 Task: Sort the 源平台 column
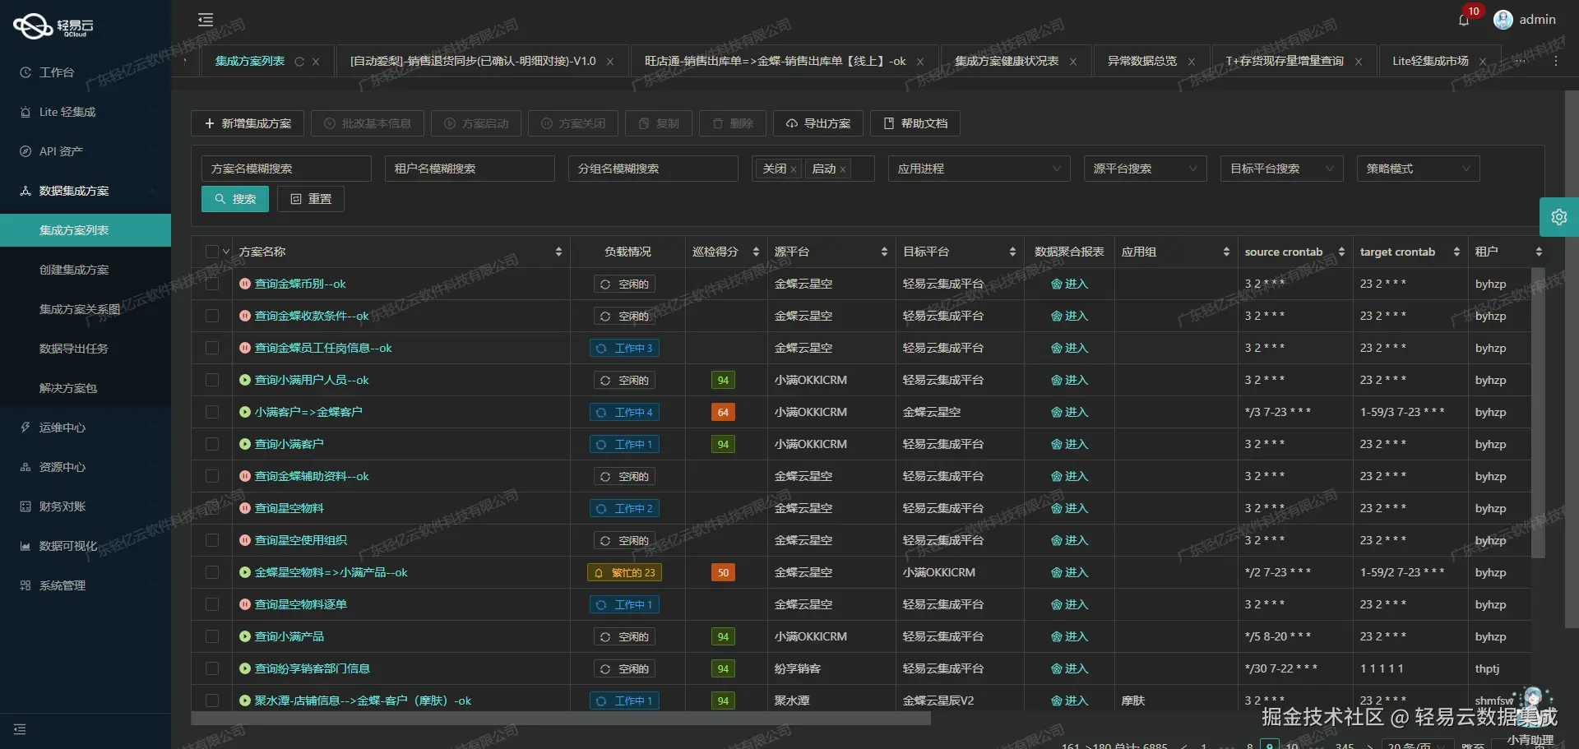click(884, 252)
